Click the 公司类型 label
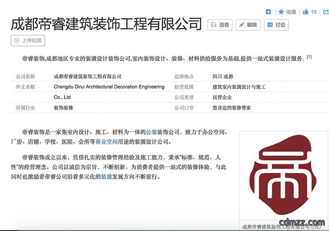Screen dimensions: 329x231 184,97
